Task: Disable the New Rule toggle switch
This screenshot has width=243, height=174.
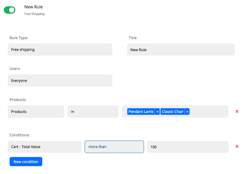Action: pyautogui.click(x=10, y=10)
